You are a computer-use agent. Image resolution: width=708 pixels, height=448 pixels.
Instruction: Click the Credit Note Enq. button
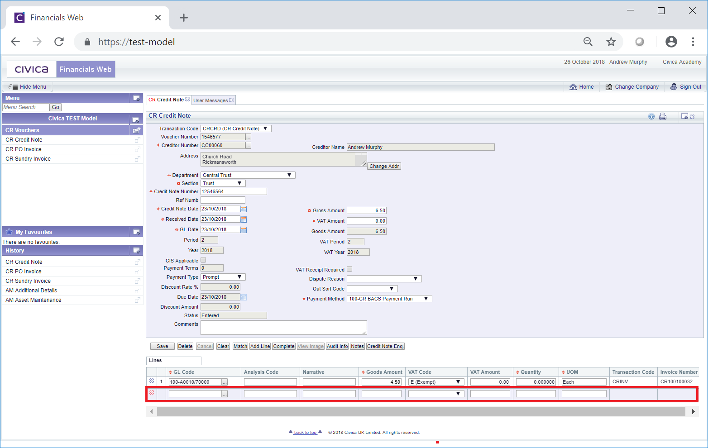point(385,346)
